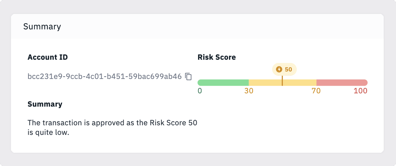Click the 30 threshold label
The width and height of the screenshot is (396, 166).
[x=249, y=91]
